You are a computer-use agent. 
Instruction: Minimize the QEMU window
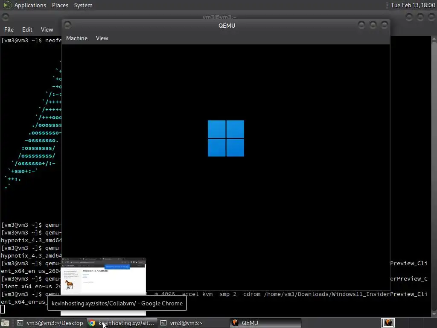[x=361, y=25]
